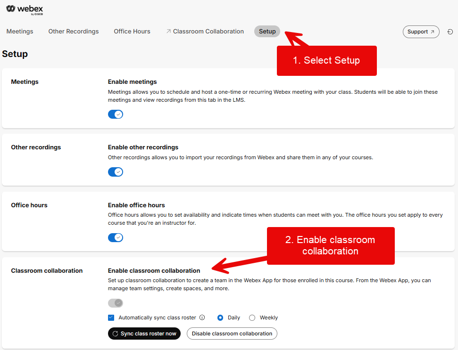Toggle the Enable office hours switch
The width and height of the screenshot is (458, 350).
point(116,237)
